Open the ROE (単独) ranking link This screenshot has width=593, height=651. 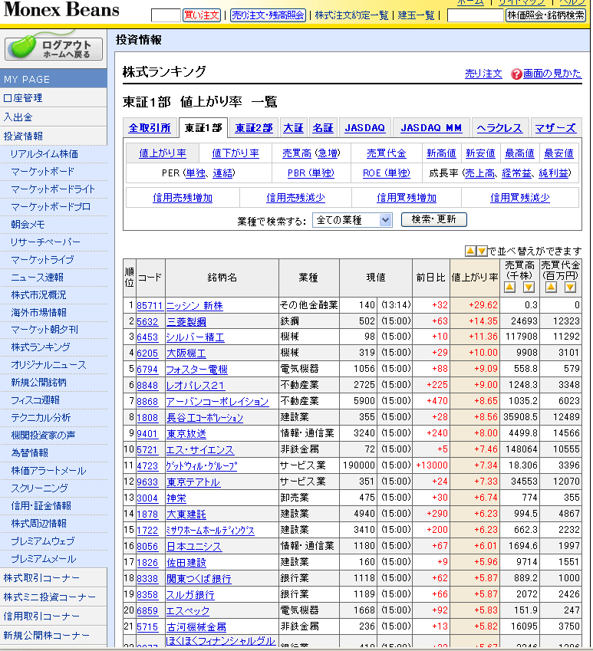coord(386,173)
